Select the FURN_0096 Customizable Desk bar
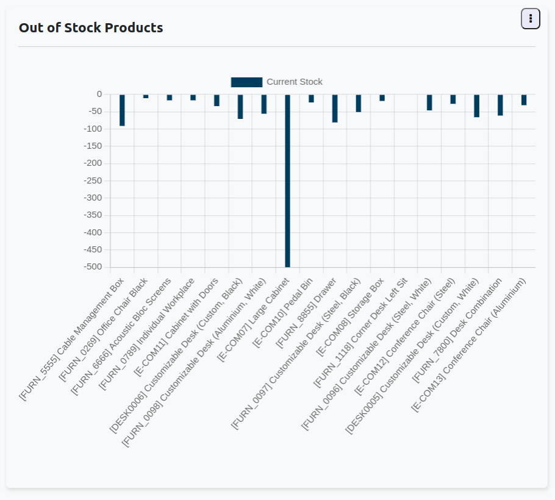 [429, 102]
